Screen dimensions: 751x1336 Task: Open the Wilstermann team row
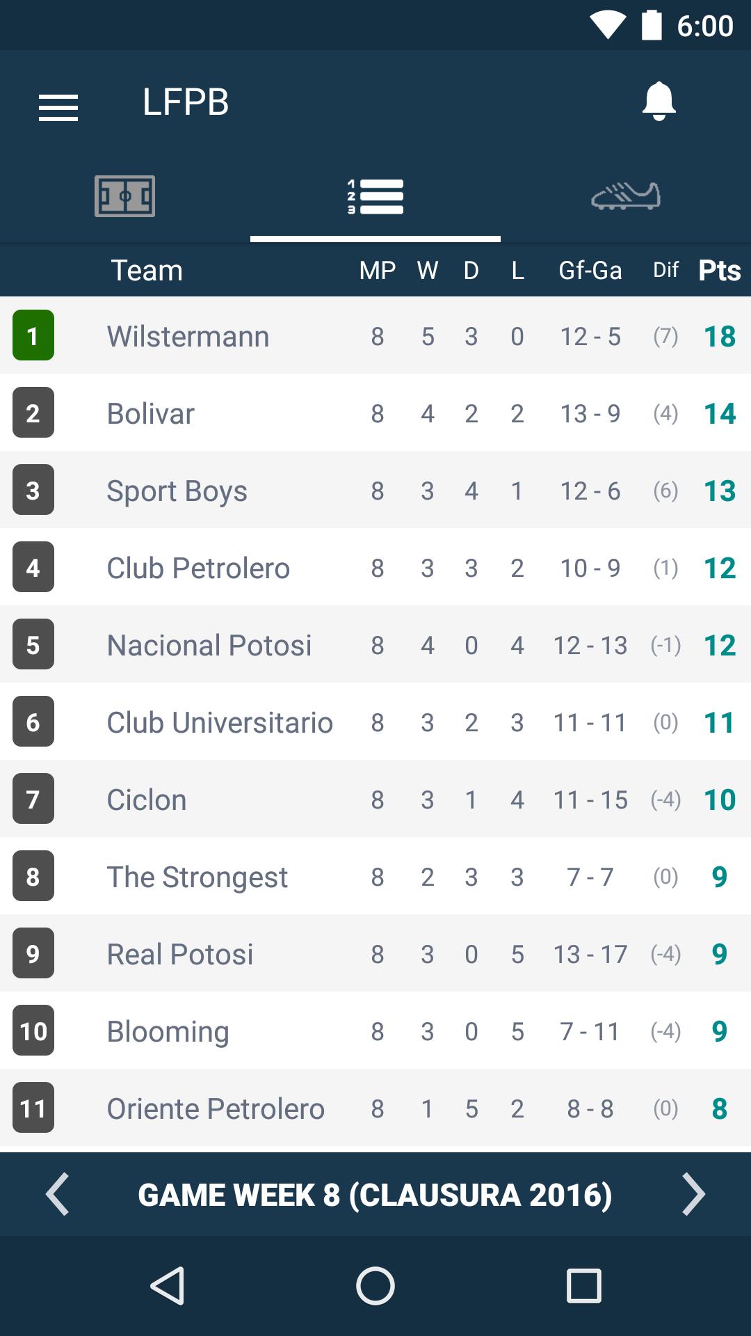pos(375,335)
